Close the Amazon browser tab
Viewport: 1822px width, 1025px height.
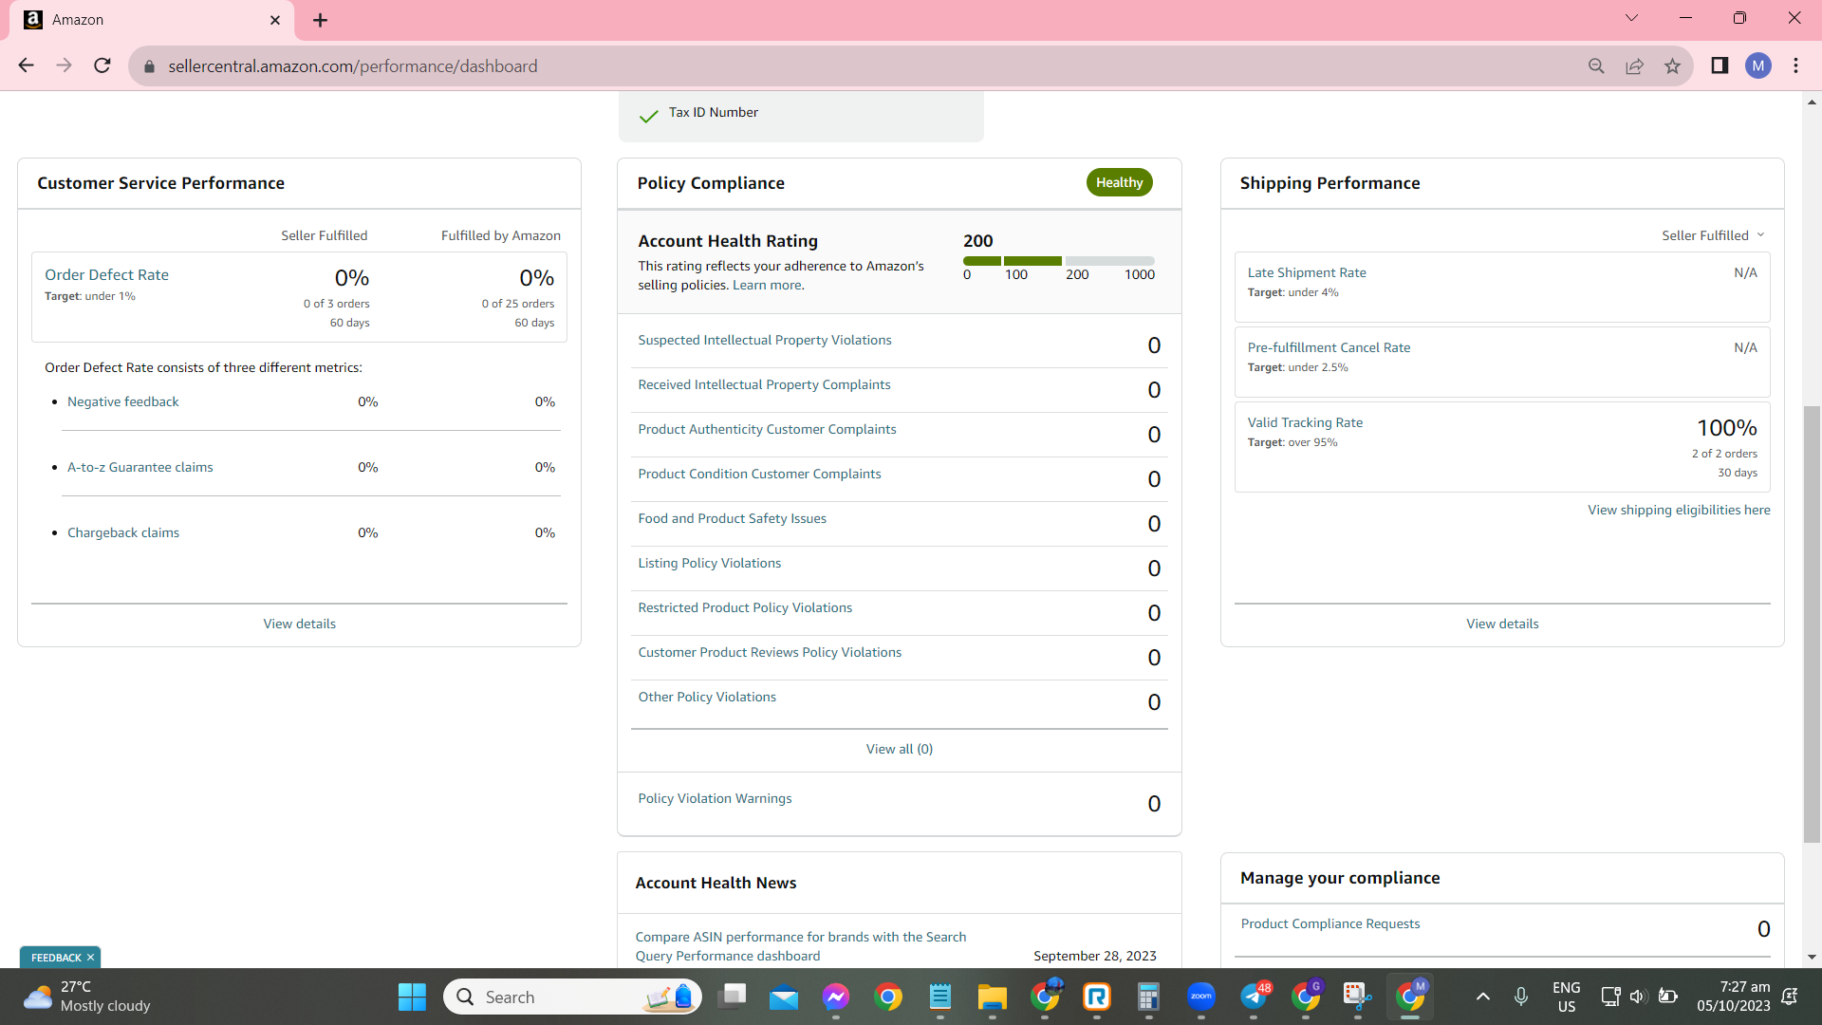[x=275, y=20]
